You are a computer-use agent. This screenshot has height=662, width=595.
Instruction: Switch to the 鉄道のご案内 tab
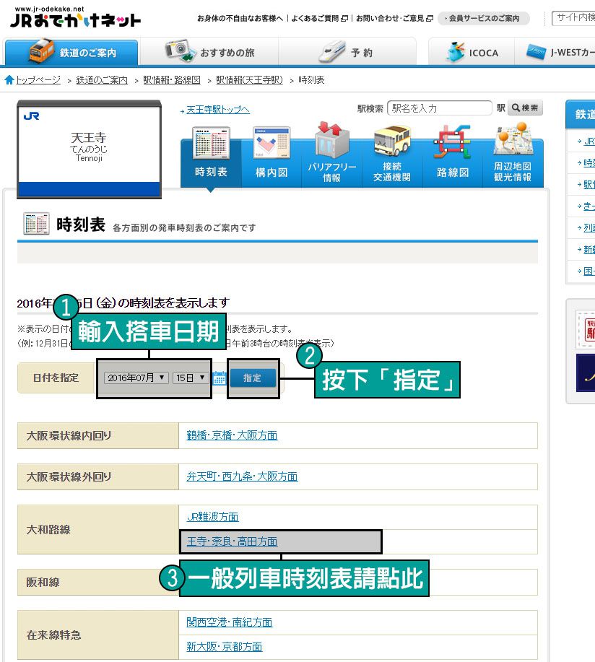pyautogui.click(x=71, y=52)
